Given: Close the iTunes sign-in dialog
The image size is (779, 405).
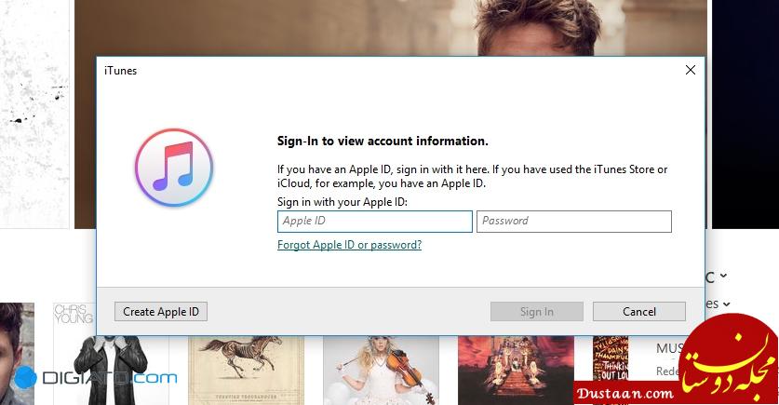Looking at the screenshot, I should 690,70.
